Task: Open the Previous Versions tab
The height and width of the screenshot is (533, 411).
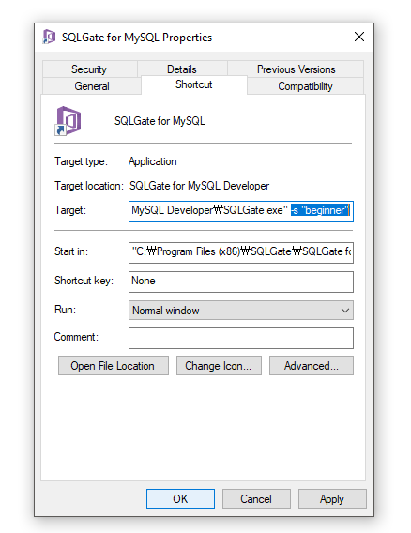Action: click(x=296, y=69)
